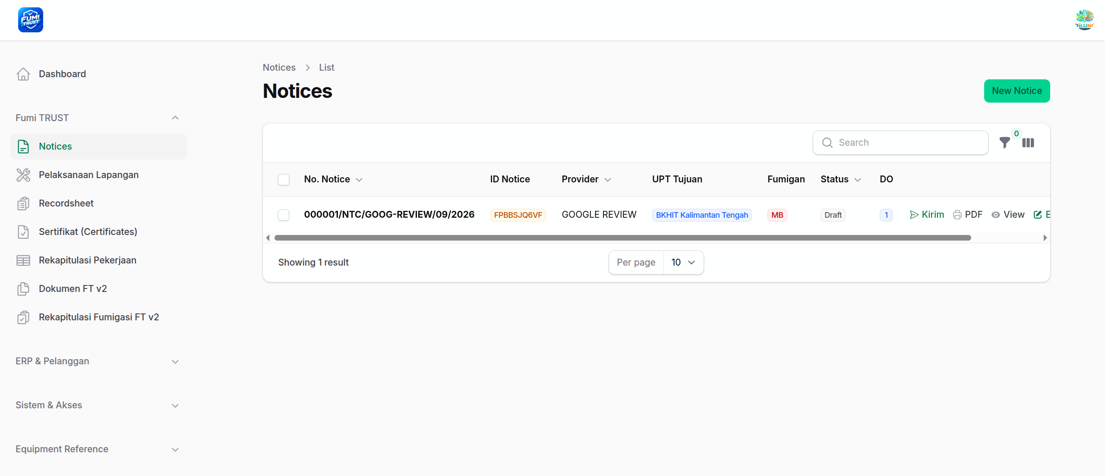Viewport: 1105px width, 476px height.
Task: Open the Per page 10 dropdown
Action: 684,263
